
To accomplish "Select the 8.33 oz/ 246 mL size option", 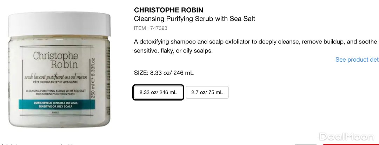I will (x=158, y=92).
